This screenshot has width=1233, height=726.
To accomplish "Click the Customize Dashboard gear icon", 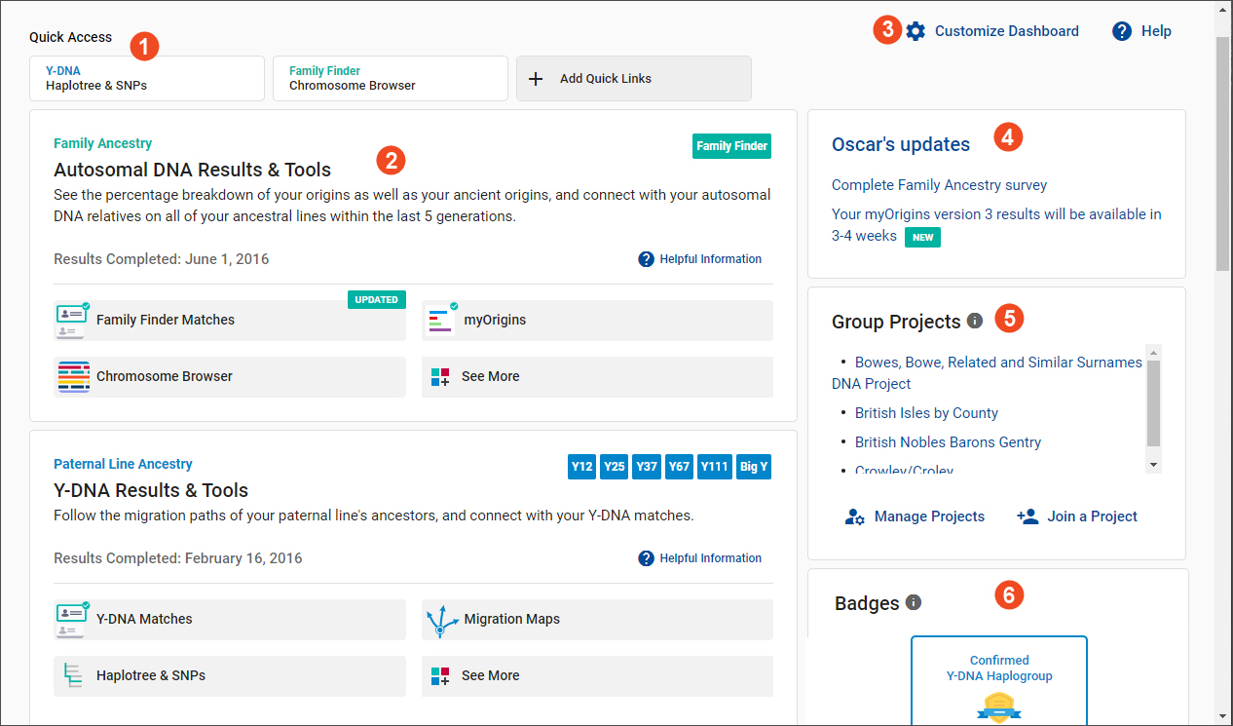I will click(x=914, y=30).
